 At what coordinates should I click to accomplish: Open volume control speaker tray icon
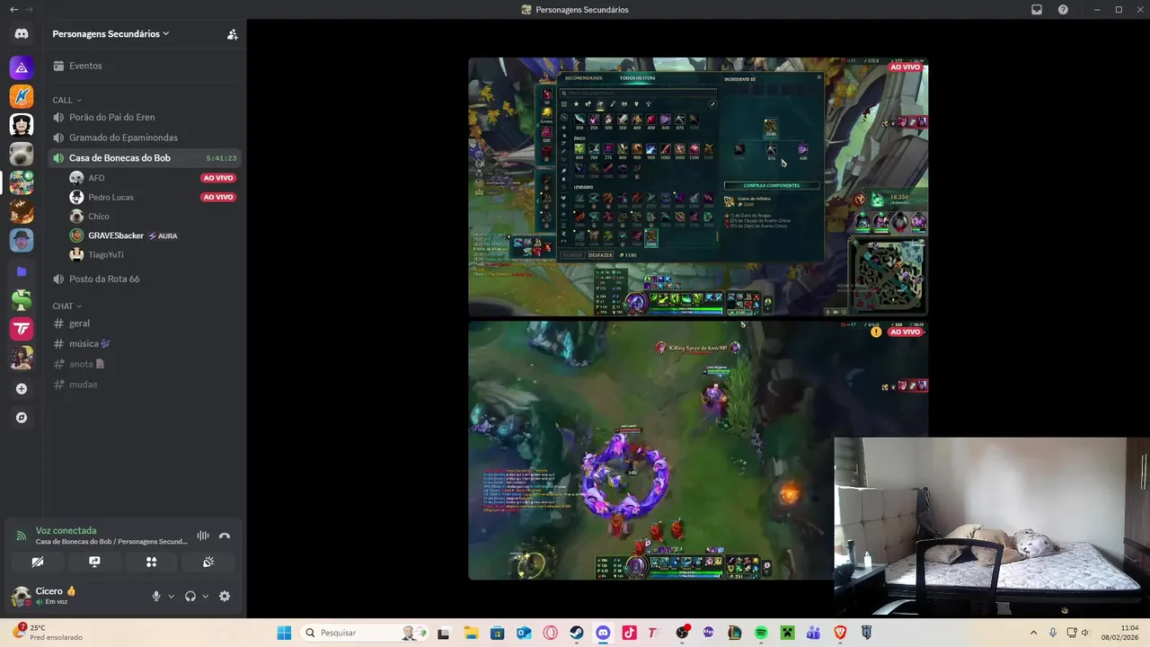(1086, 633)
